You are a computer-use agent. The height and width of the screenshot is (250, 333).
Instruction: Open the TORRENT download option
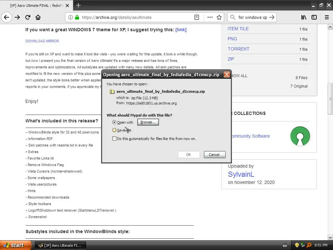[x=238, y=49]
